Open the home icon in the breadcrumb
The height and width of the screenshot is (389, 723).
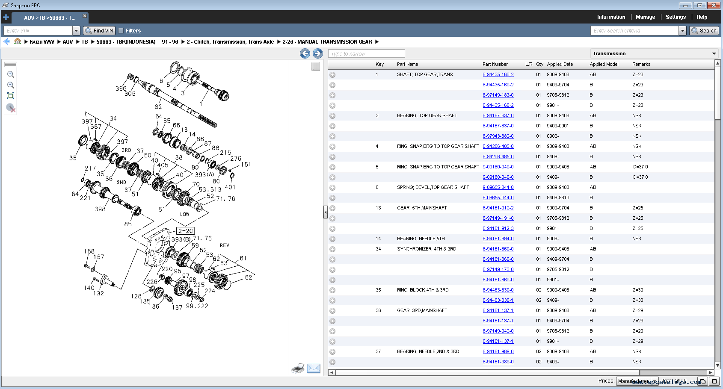(x=18, y=41)
